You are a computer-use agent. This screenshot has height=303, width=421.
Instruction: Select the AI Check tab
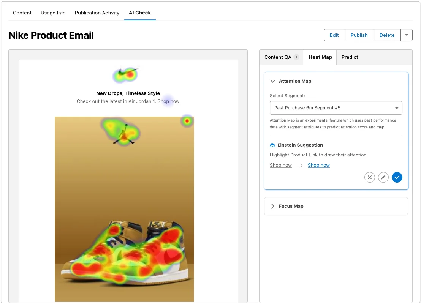click(140, 13)
